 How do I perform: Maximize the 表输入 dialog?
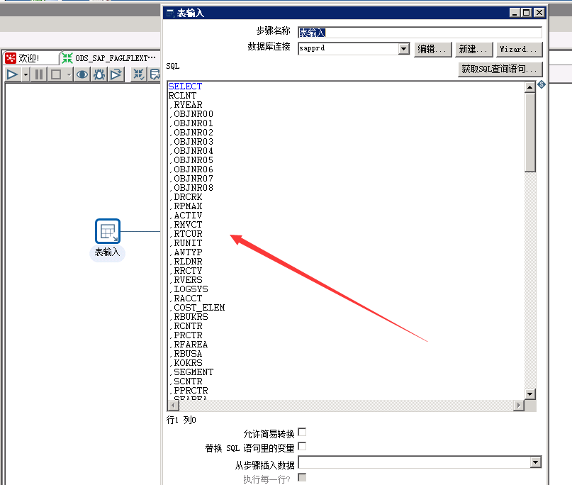[x=527, y=13]
